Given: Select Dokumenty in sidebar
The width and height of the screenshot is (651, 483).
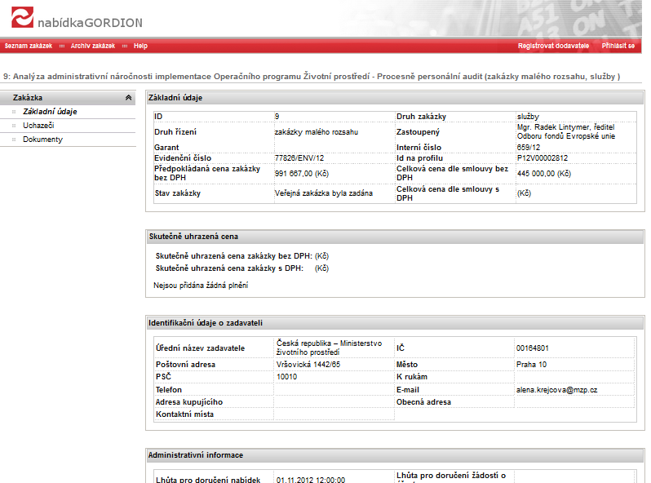Looking at the screenshot, I should (42, 140).
